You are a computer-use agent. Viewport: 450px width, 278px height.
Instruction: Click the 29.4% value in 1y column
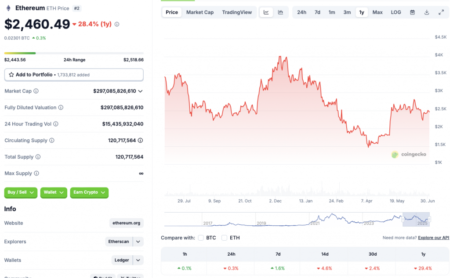point(423,268)
